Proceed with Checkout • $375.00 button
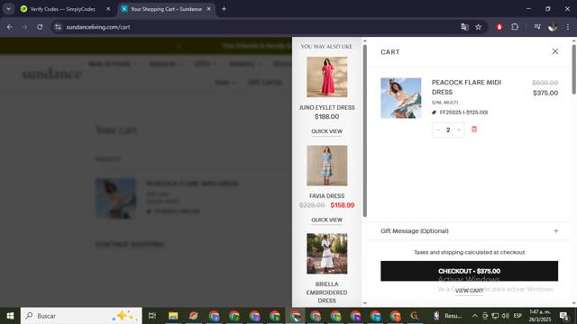The image size is (577, 324). 469,271
